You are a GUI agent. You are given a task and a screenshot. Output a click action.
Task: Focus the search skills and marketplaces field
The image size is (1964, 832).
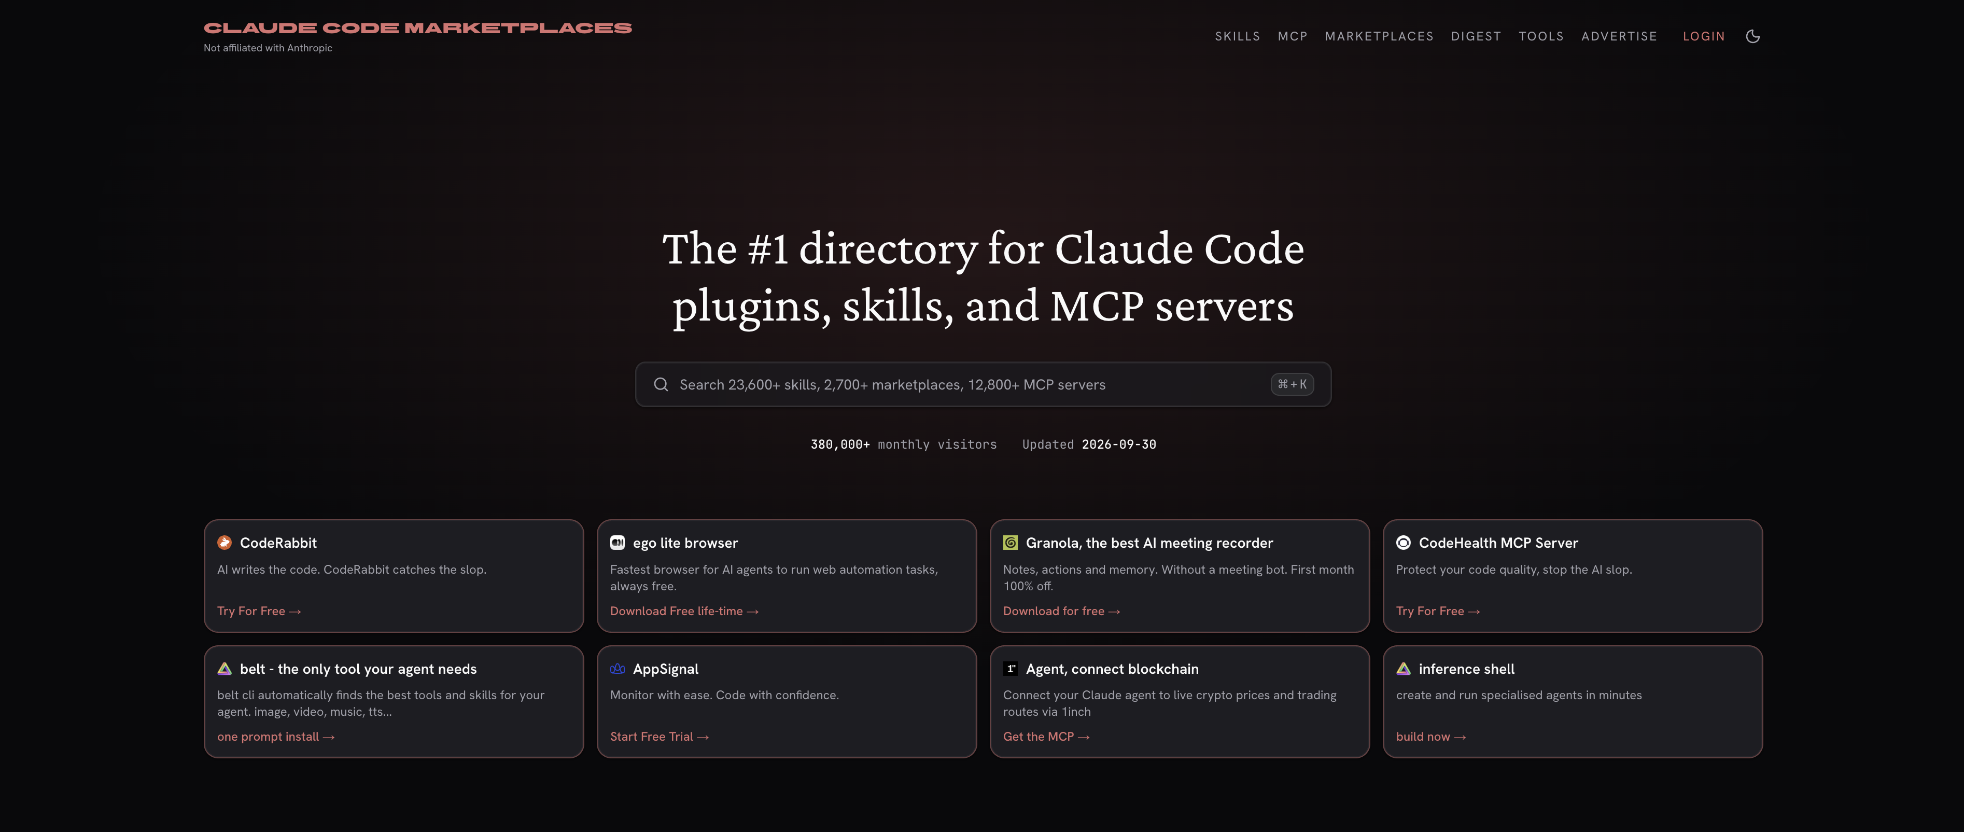pos(983,384)
